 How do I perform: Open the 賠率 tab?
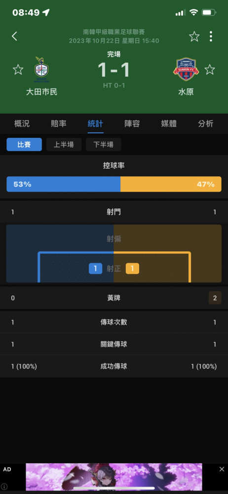point(59,124)
